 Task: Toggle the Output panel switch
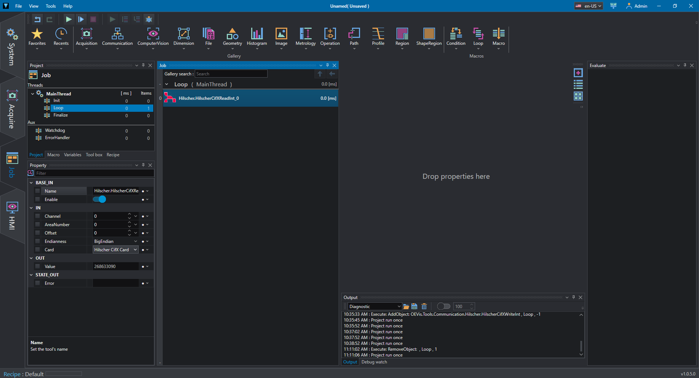443,307
